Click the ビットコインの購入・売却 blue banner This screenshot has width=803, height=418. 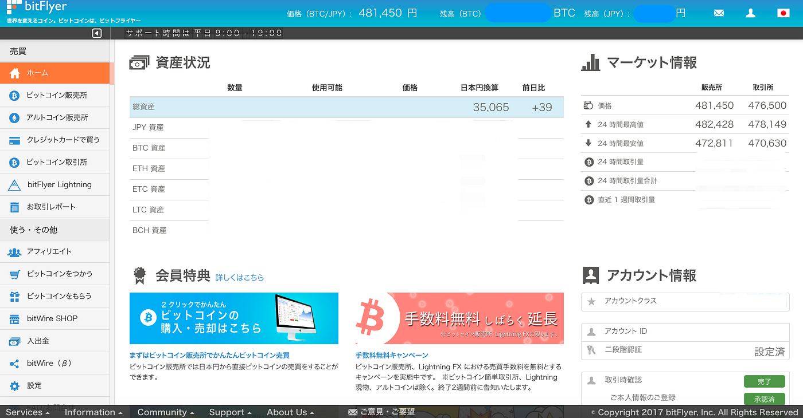click(234, 318)
